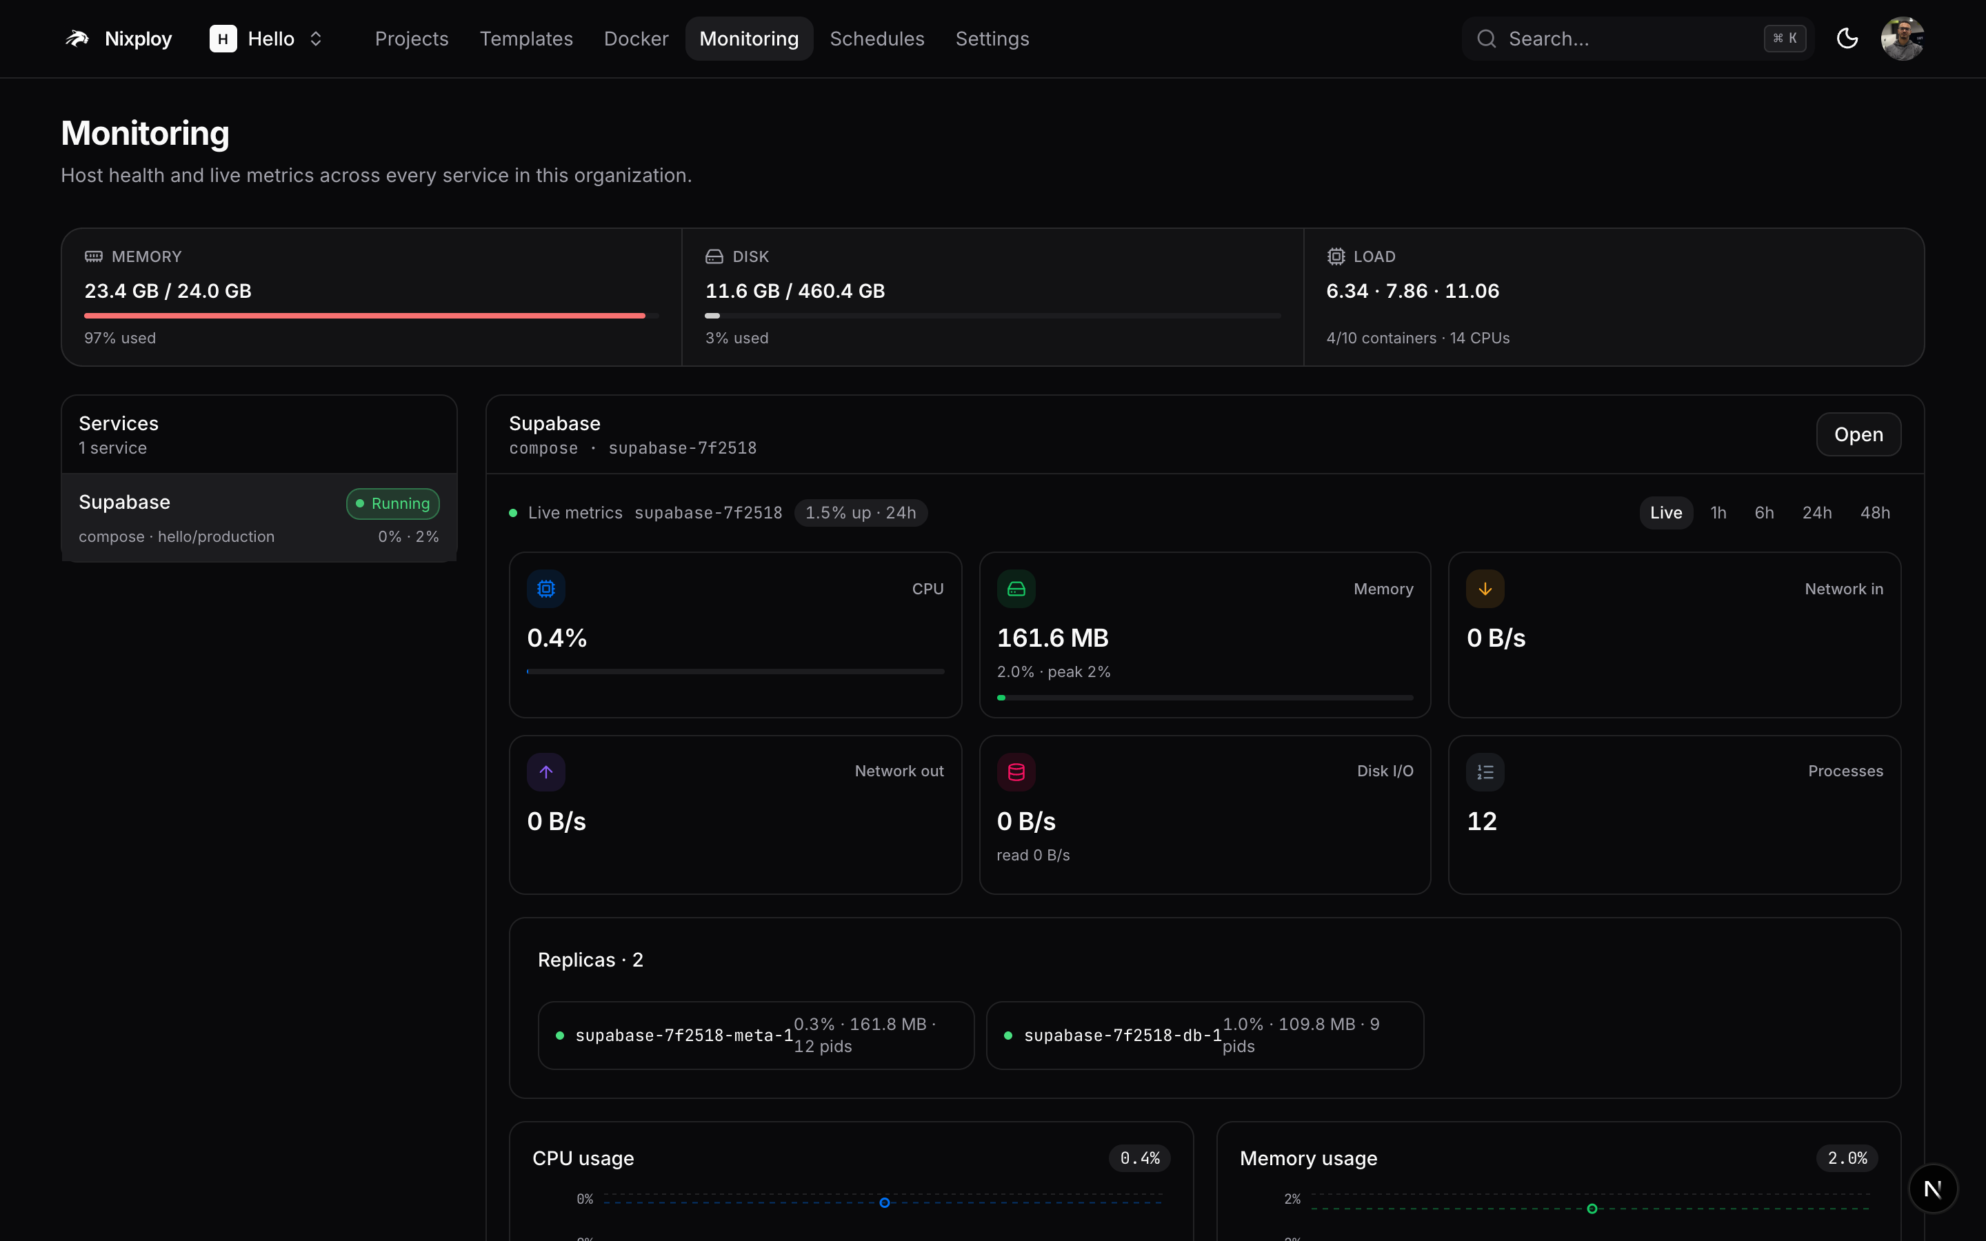The height and width of the screenshot is (1241, 1986).
Task: Click the read 0 B/s disk text
Action: [1033, 855]
